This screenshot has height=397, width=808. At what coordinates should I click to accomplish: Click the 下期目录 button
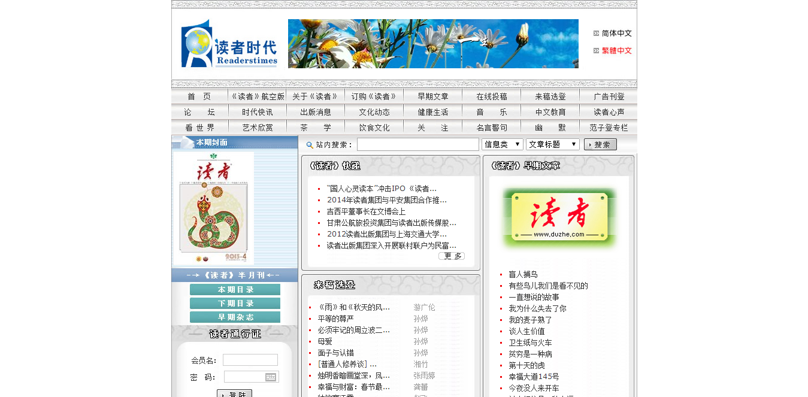[x=235, y=304]
